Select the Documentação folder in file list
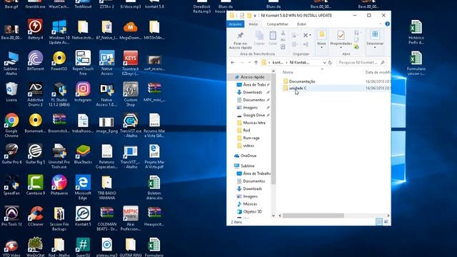 [x=299, y=81]
